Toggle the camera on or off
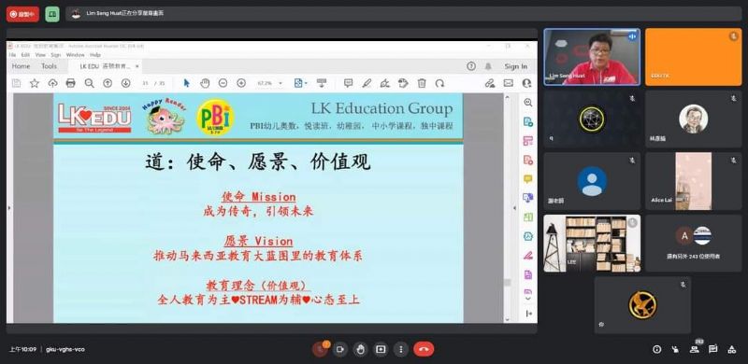Image resolution: width=748 pixels, height=364 pixels. coord(340,349)
